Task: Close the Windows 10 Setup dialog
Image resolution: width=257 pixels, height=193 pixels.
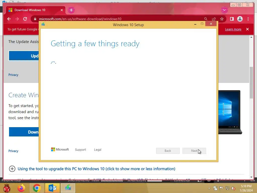Action: (x=211, y=24)
